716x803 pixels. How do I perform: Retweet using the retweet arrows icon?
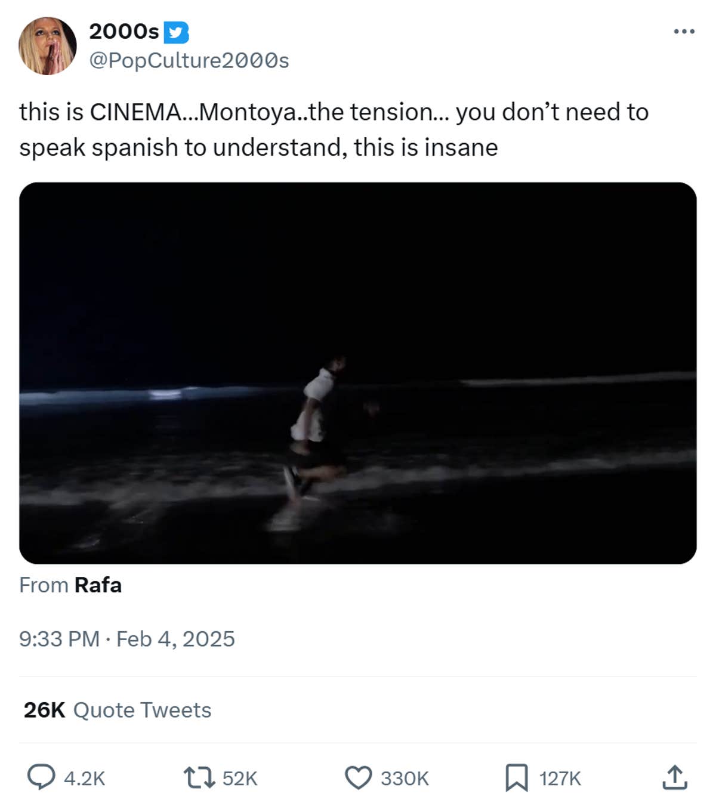(199, 778)
